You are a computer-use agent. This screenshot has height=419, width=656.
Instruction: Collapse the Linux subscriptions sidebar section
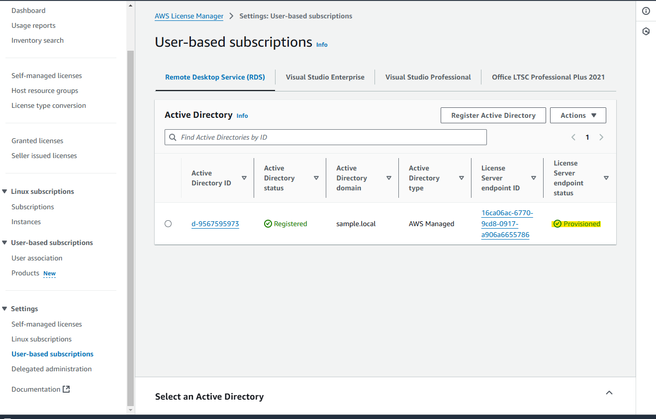click(5, 191)
